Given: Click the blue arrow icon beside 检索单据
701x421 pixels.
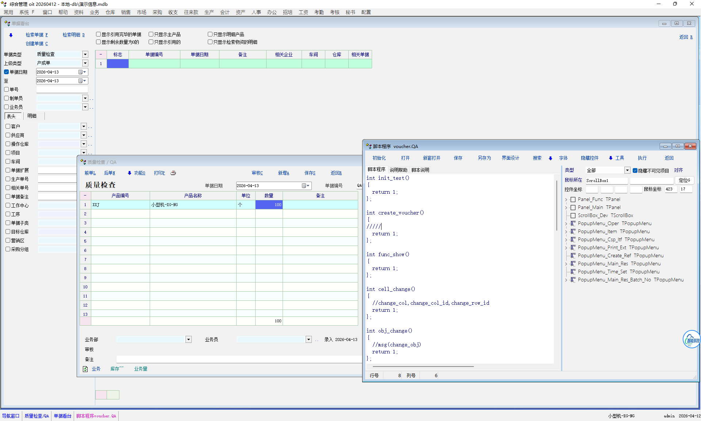Looking at the screenshot, I should point(11,35).
